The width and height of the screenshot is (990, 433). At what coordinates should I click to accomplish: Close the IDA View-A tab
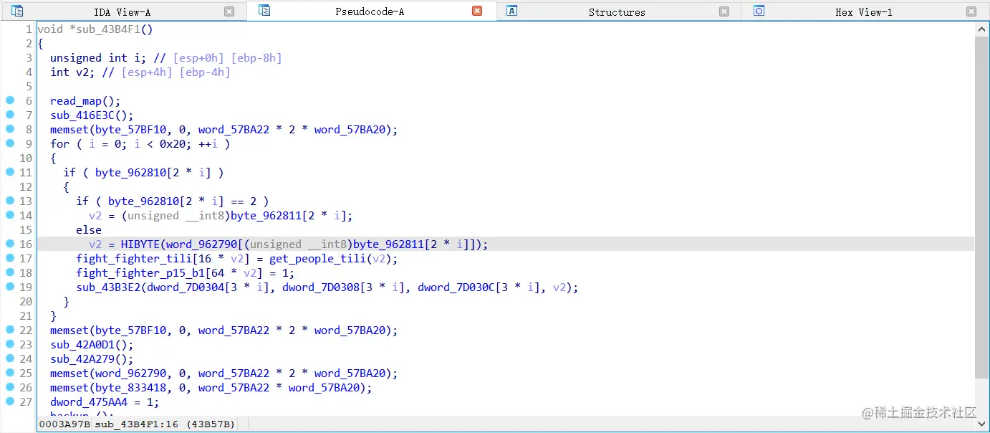pyautogui.click(x=229, y=11)
